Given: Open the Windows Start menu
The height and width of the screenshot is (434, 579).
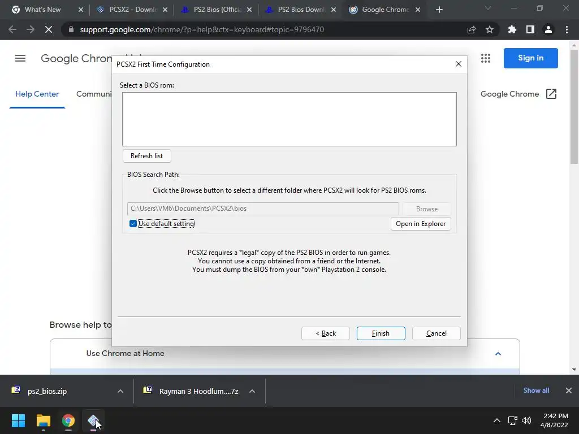Looking at the screenshot, I should (18, 420).
